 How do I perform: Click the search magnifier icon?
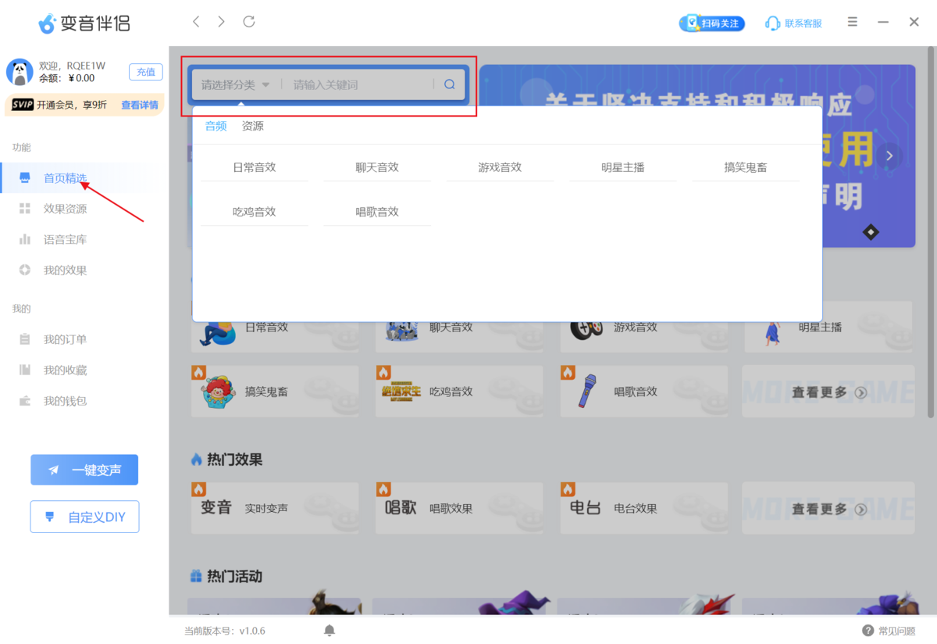pyautogui.click(x=450, y=84)
